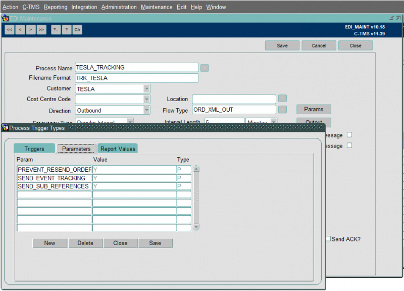Click the Params button
Image resolution: width=404 pixels, height=291 pixels.
coord(314,109)
